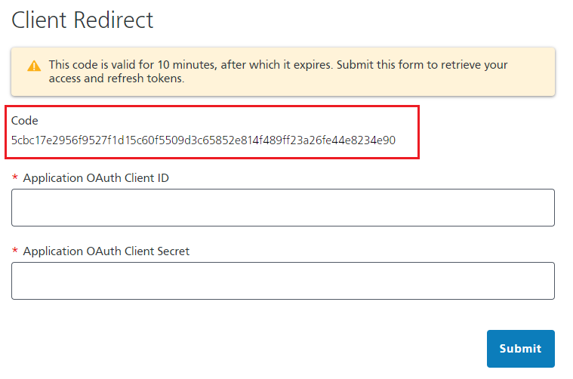The image size is (573, 379).
Task: Focus the Application OAuth Client ID field
Action: click(x=283, y=208)
